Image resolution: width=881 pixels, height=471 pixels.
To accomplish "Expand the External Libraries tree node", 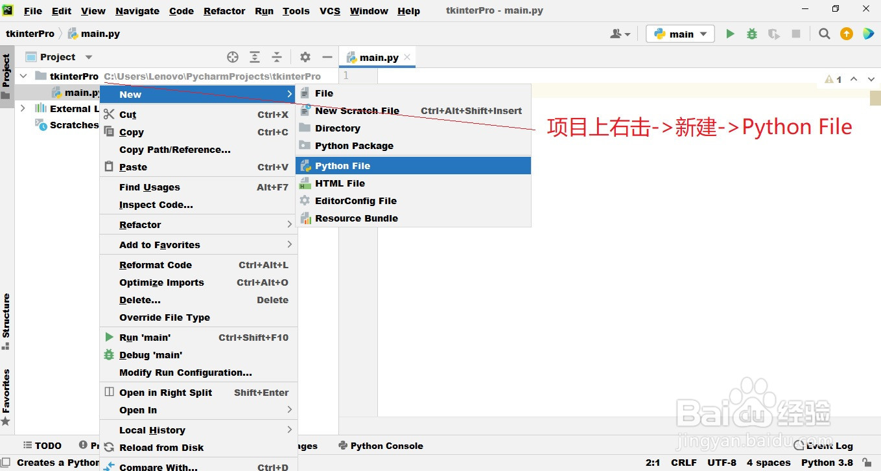I will pos(24,109).
